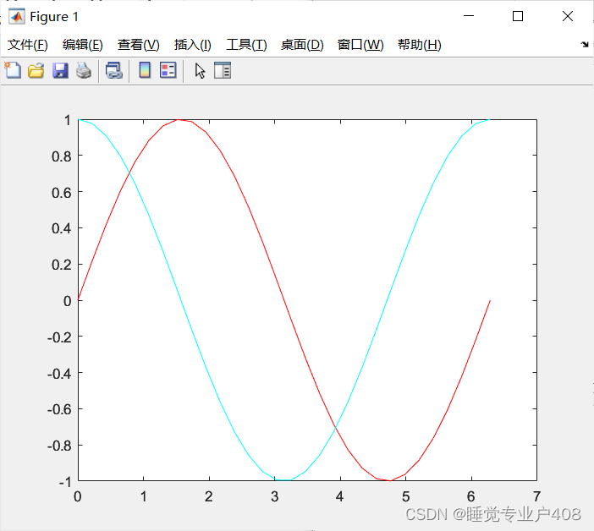
Task: Maximize the Figure 1 window
Action: [518, 16]
